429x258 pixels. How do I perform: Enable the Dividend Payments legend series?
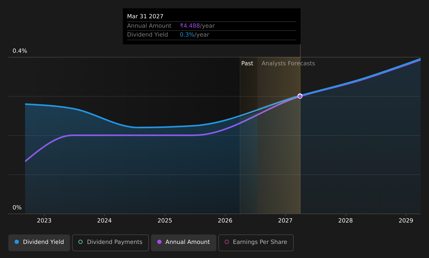point(111,243)
